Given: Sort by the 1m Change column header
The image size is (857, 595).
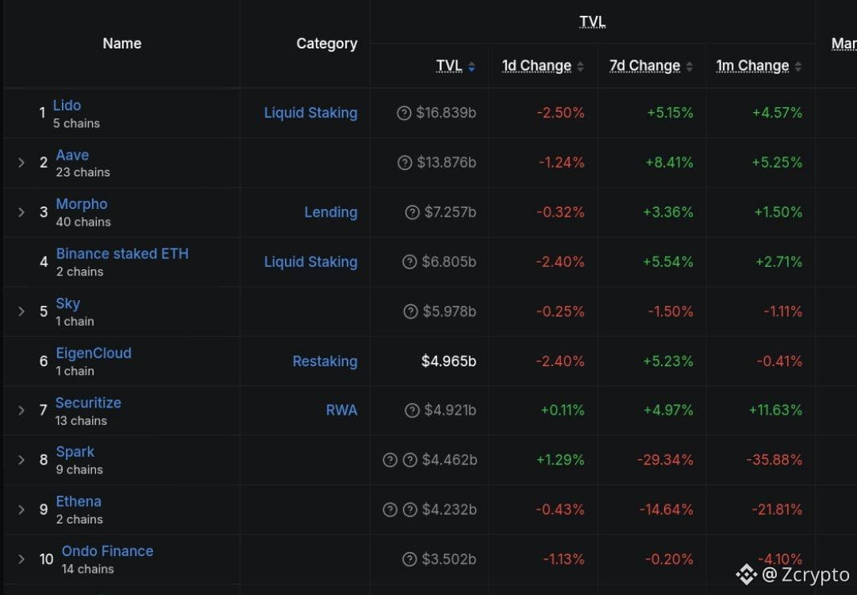Looking at the screenshot, I should click(752, 66).
